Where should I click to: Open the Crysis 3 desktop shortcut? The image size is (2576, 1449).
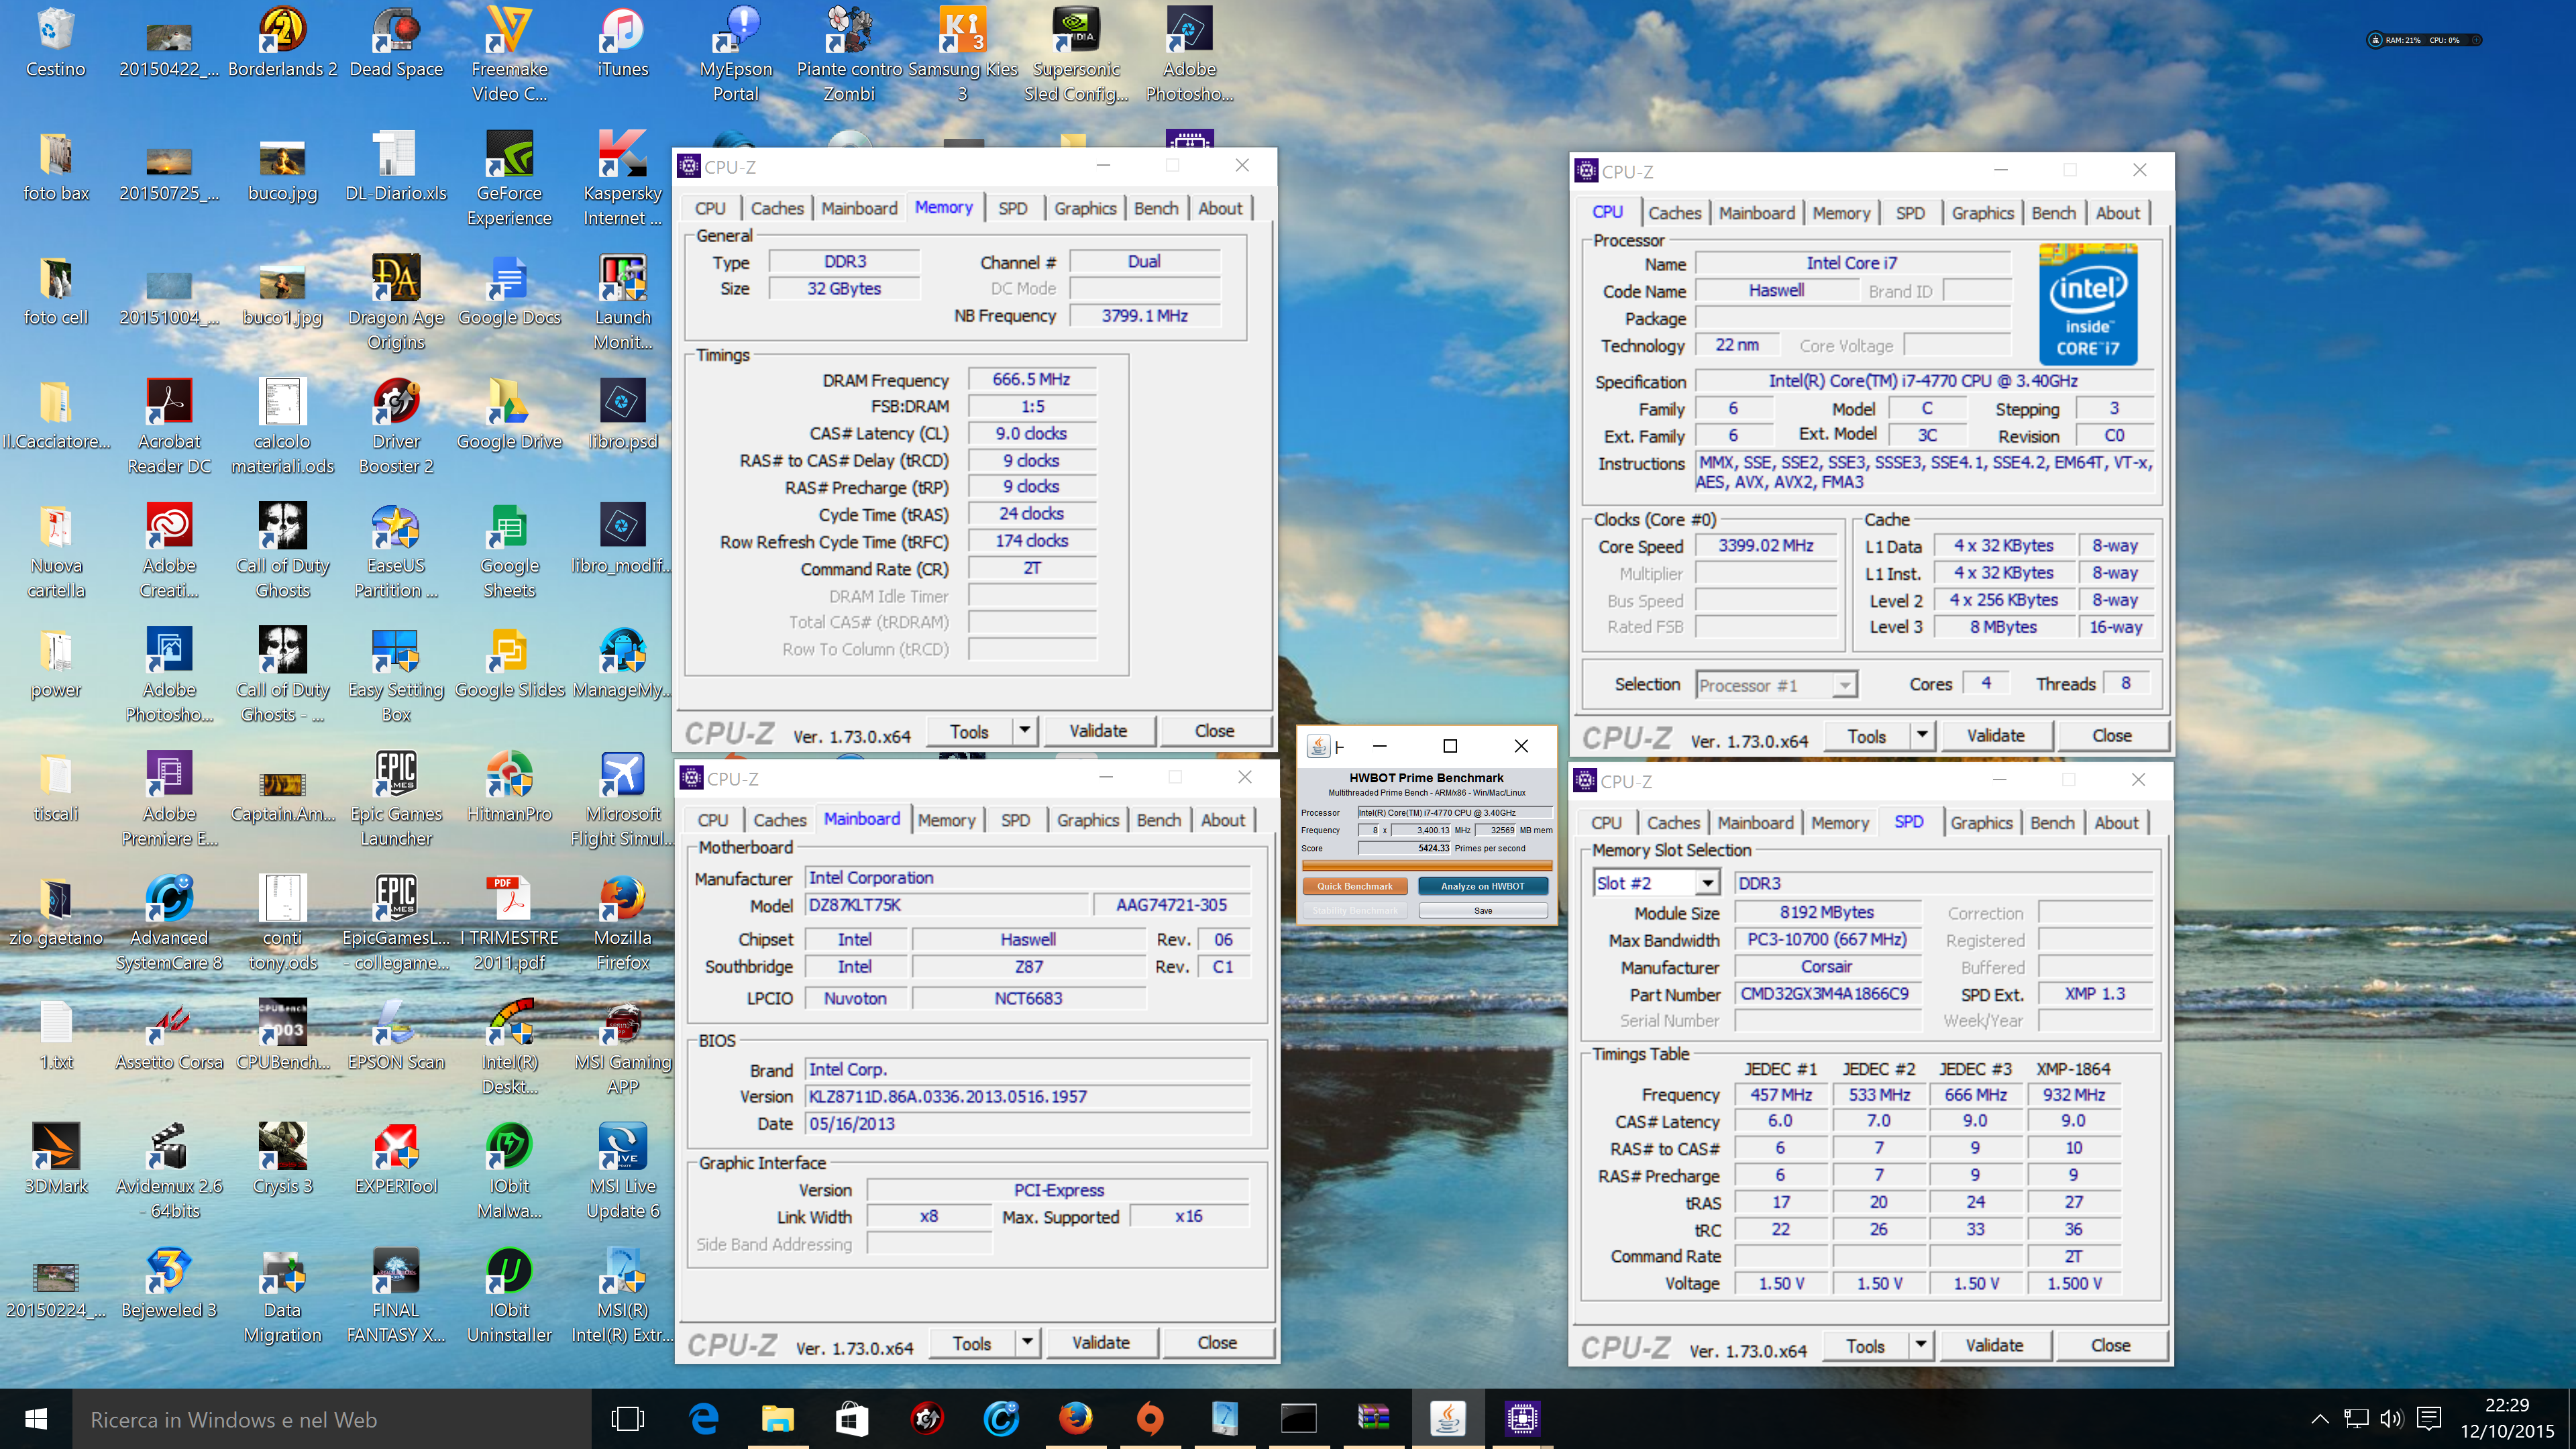pos(282,1159)
